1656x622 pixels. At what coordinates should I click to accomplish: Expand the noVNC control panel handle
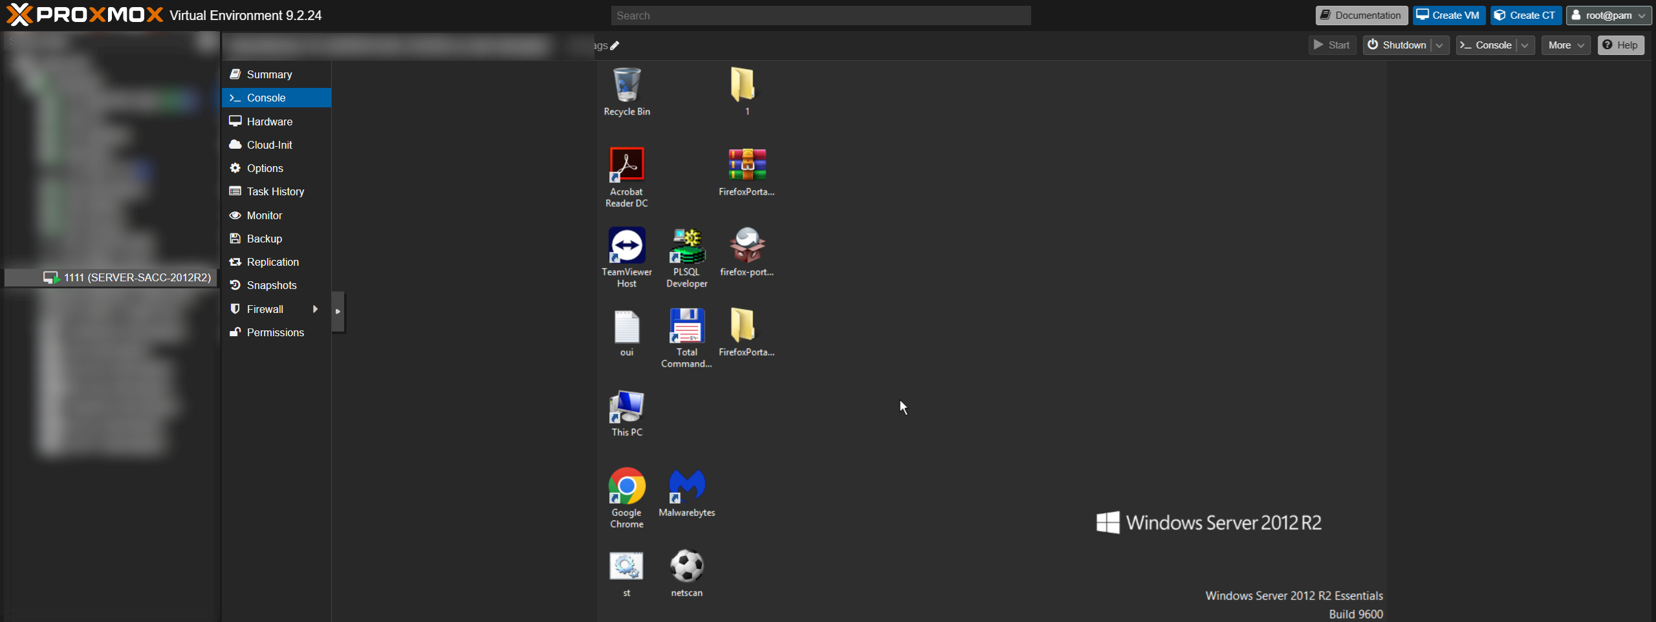click(338, 312)
